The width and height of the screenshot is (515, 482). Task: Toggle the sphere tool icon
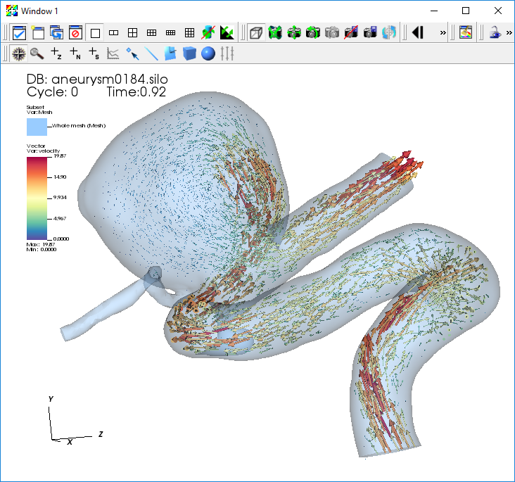[x=208, y=53]
